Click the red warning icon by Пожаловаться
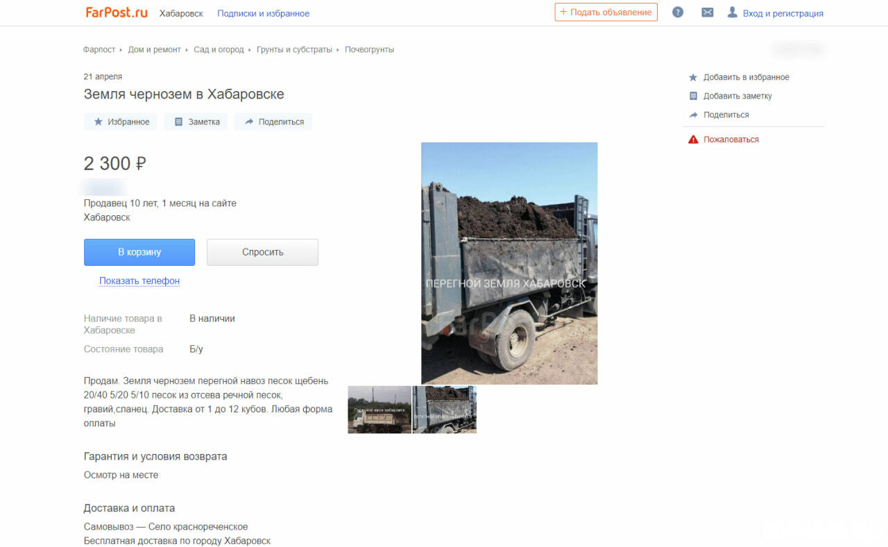This screenshot has height=547, width=888. point(693,140)
